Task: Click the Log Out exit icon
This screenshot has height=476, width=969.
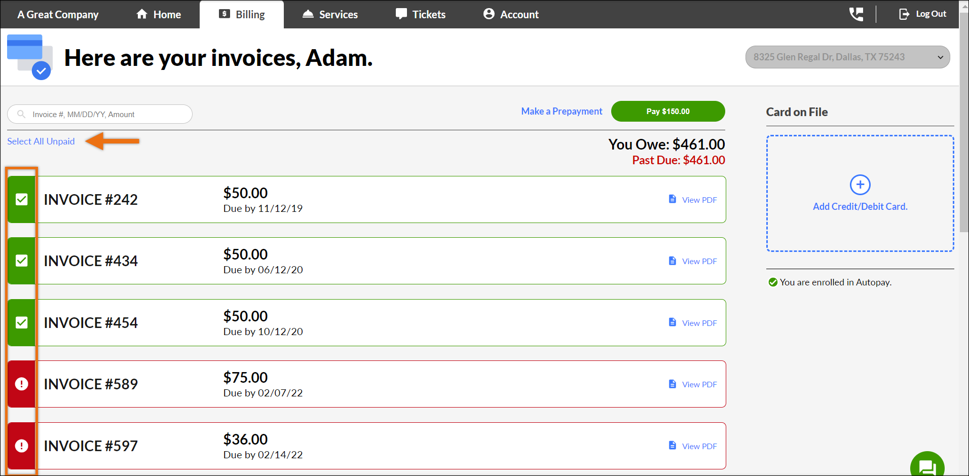Action: point(904,14)
